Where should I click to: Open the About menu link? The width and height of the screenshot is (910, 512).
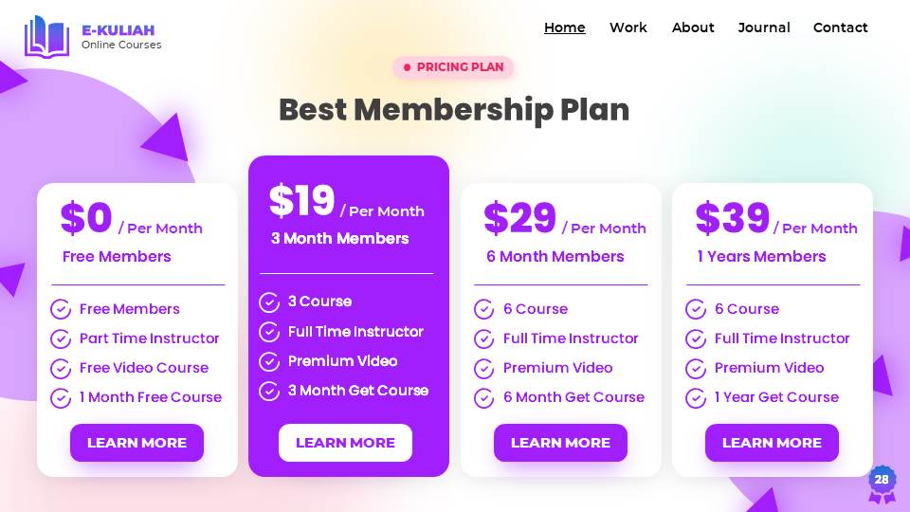(x=693, y=27)
